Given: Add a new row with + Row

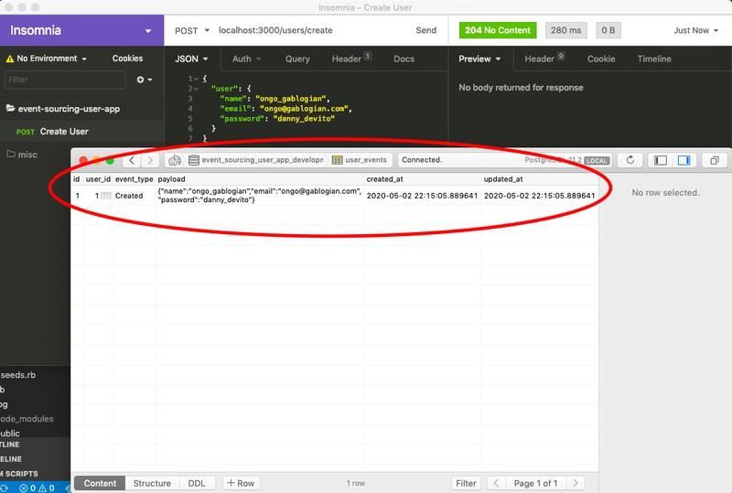Looking at the screenshot, I should (x=242, y=483).
